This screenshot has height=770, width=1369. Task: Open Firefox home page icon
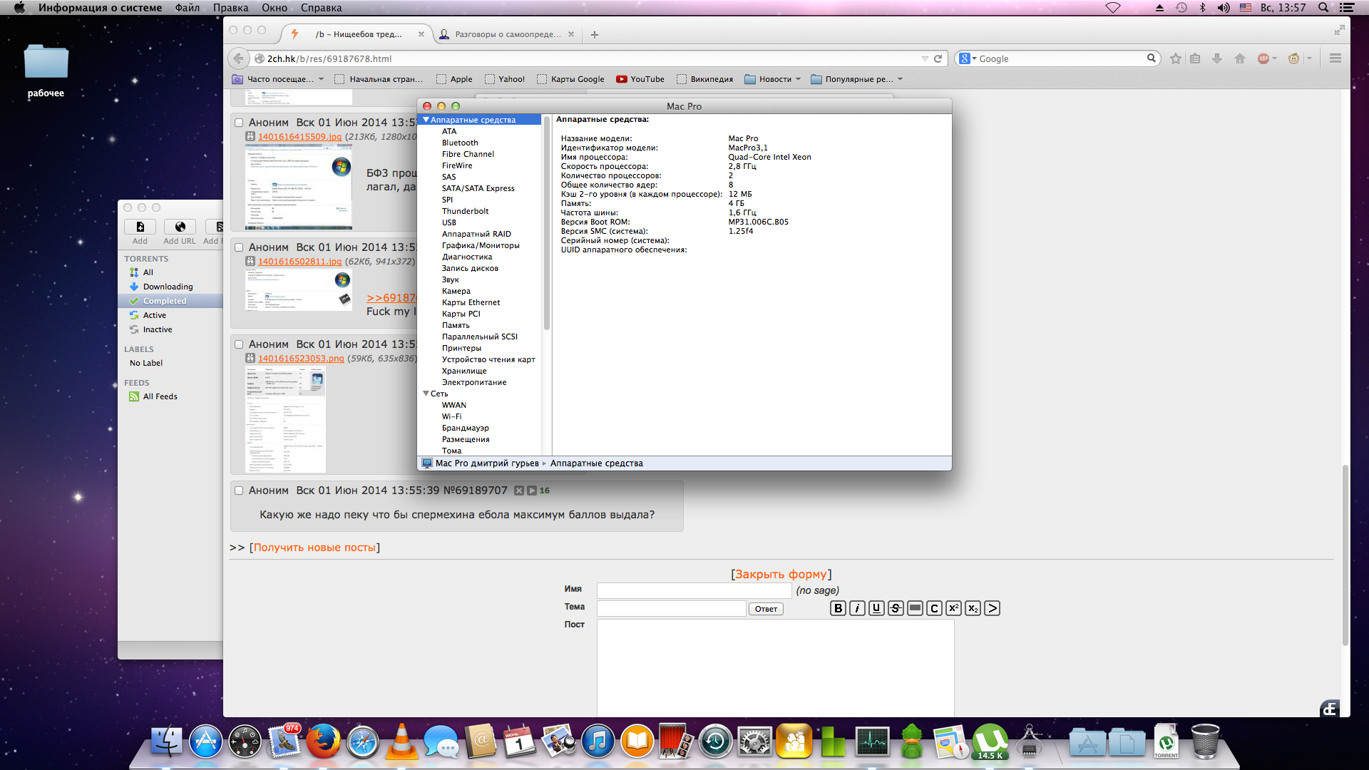(x=1240, y=58)
